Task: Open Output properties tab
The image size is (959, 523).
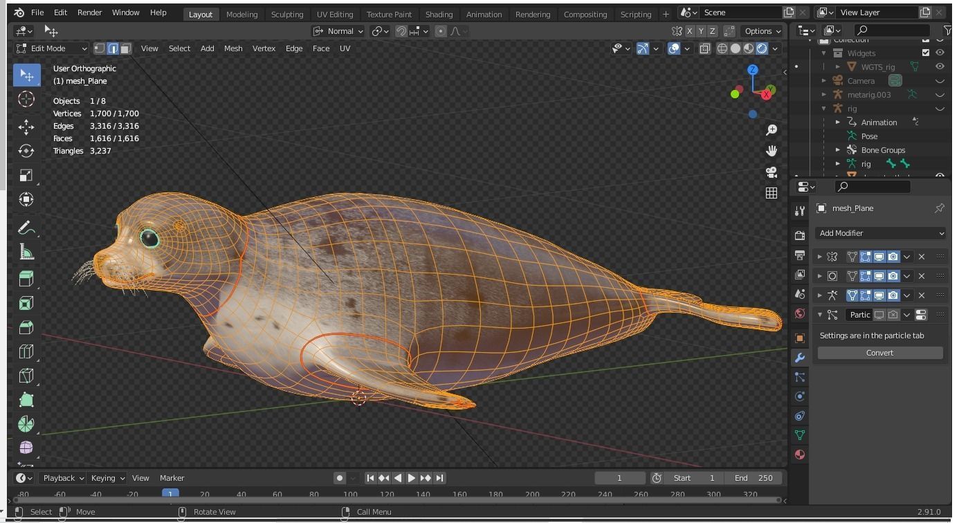Action: coord(800,255)
